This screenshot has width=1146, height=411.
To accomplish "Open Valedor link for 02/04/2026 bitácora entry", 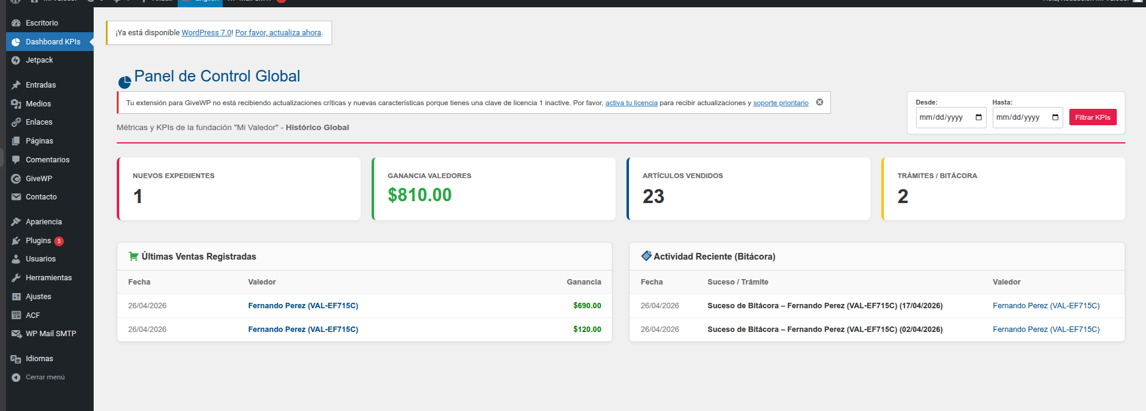I will [1046, 330].
